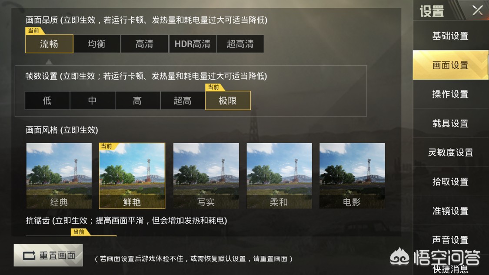
Task: Set frame rate to 低
Action: point(47,101)
